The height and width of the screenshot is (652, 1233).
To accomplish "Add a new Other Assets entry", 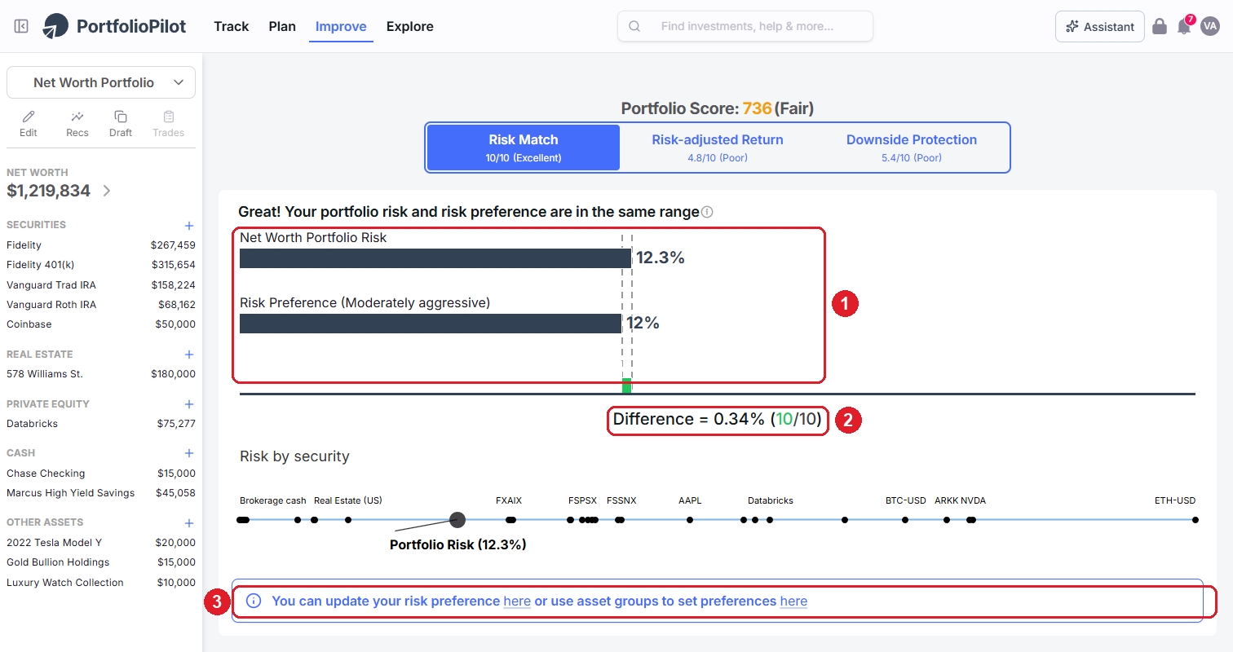I will (189, 522).
